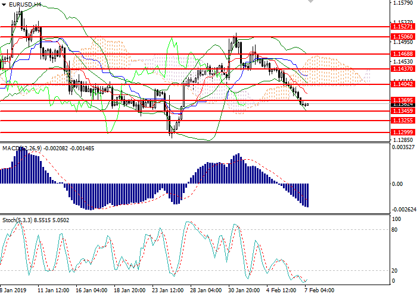Viewport: 417px width, 297px height.
Task: Open the dropdown arrow beside EURUSD,H4
Action: pyautogui.click(x=5, y=4)
